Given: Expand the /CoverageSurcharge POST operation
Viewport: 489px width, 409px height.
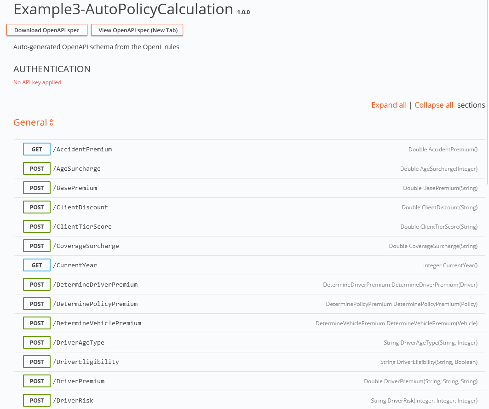Looking at the screenshot, I should click(87, 246).
